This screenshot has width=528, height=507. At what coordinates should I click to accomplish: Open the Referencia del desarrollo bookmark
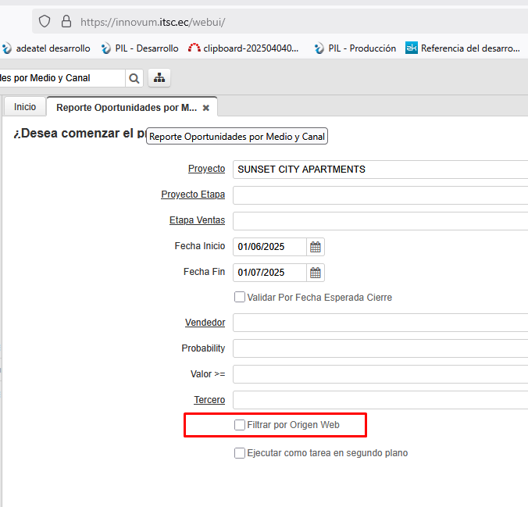pyautogui.click(x=462, y=48)
